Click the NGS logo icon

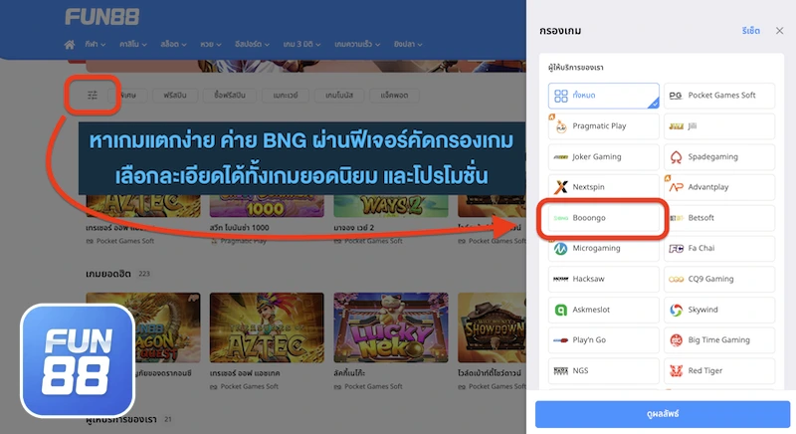560,370
